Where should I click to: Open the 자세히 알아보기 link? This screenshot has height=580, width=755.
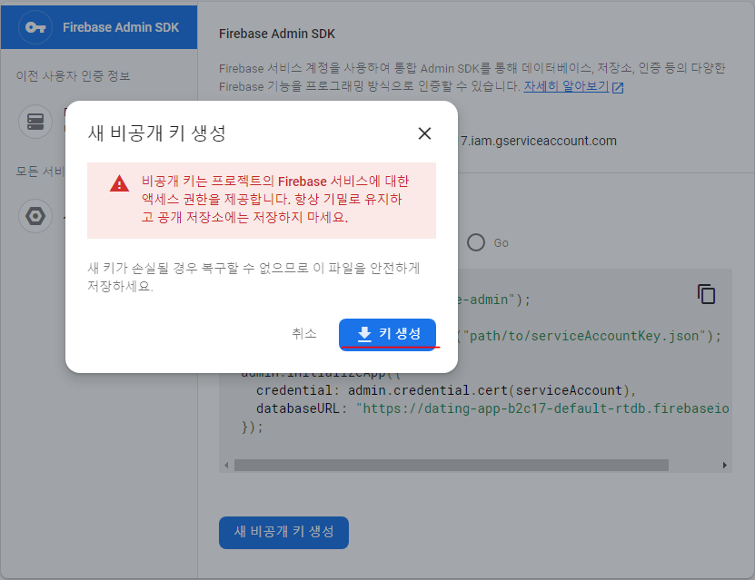point(566,86)
